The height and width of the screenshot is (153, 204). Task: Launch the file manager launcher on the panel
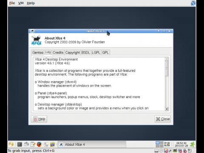[x=26, y=144]
